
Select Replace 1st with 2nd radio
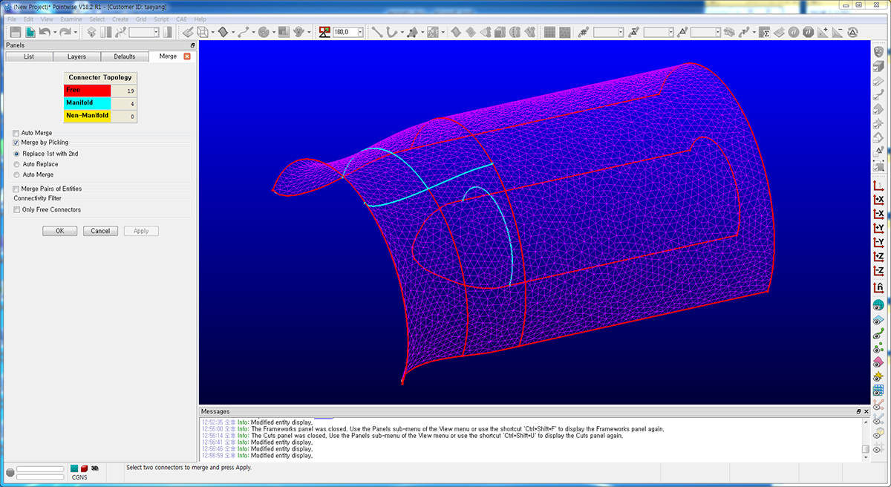click(17, 154)
